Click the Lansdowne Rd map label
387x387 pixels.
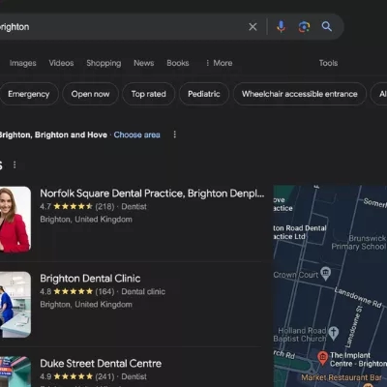[358, 297]
